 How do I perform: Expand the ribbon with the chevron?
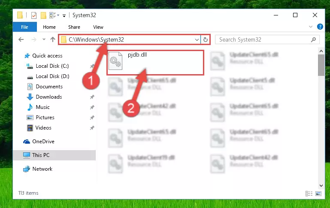pyautogui.click(x=311, y=27)
